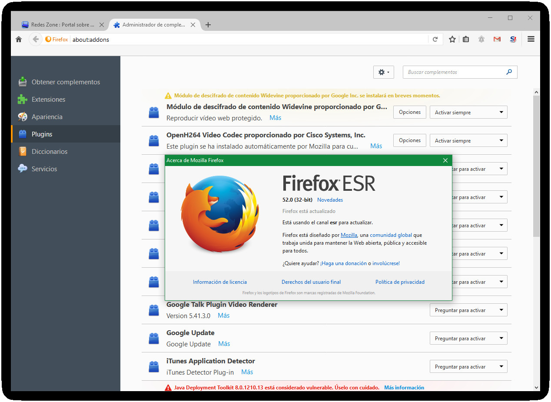Click the search magnifier in Buscar complementos

pos(509,72)
